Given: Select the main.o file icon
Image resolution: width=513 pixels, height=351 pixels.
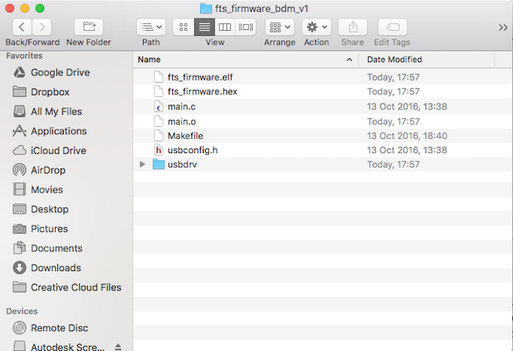Looking at the screenshot, I should click(159, 121).
